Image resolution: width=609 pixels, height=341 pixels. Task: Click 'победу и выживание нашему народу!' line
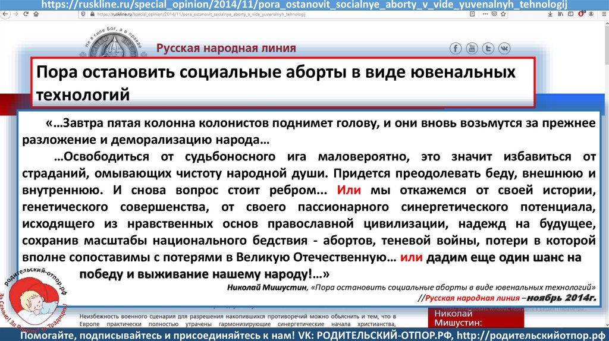click(x=205, y=274)
